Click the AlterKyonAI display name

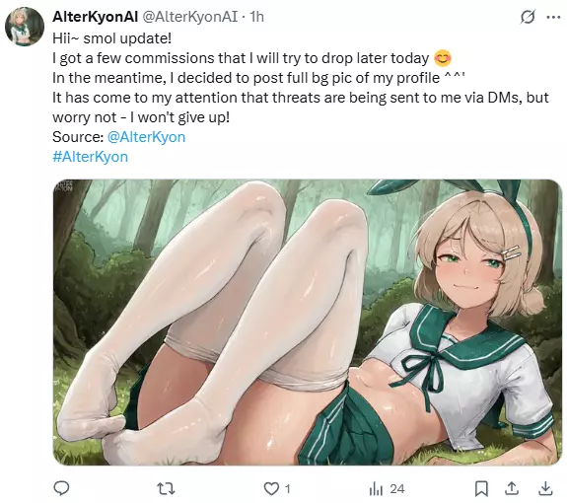95,17
